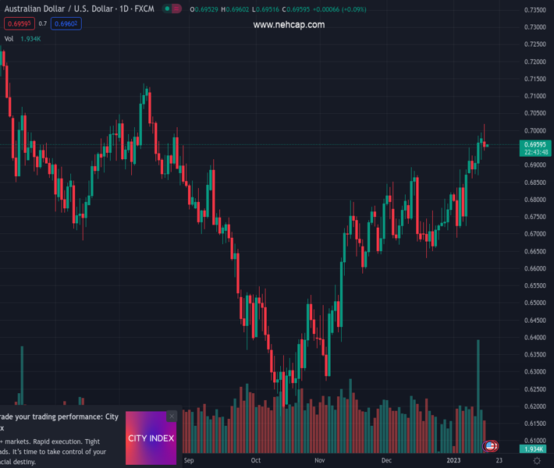The height and width of the screenshot is (468, 554).
Task: Click the open value O0.69529
Action: coord(204,9)
